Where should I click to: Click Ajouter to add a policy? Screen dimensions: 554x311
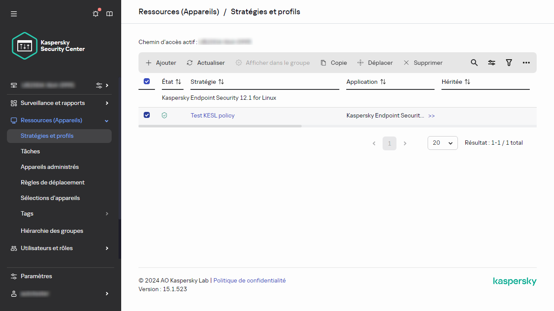coord(161,63)
